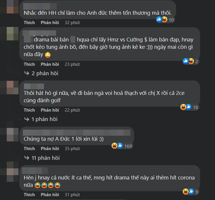View the 169 reactions on 'A Đức' comment
This screenshot has height=200, width=215.
pos(122,146)
